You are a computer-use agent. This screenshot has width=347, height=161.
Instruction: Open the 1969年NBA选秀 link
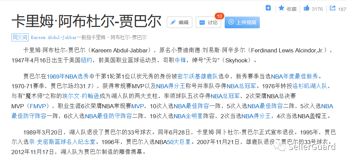(68, 77)
